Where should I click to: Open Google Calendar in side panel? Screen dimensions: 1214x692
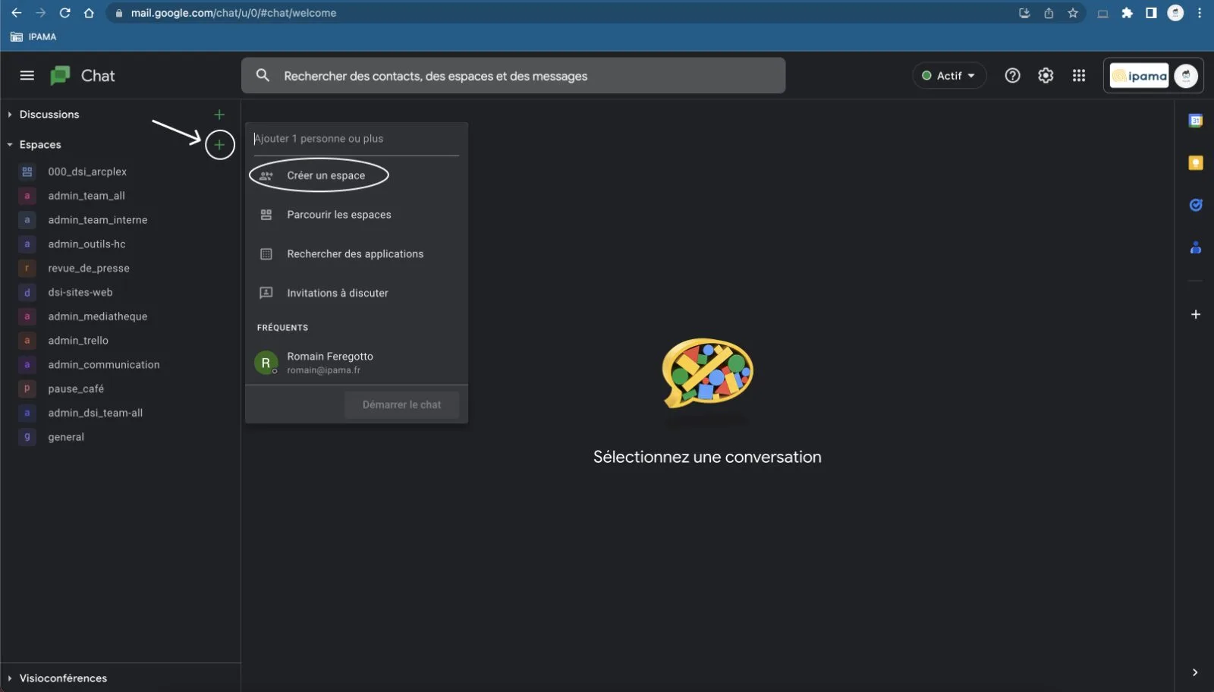(1195, 121)
